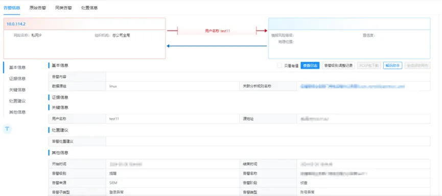The image size is (442, 196).
Task: Open the blurred 关联分析规则名称 link
Action: click(x=353, y=86)
